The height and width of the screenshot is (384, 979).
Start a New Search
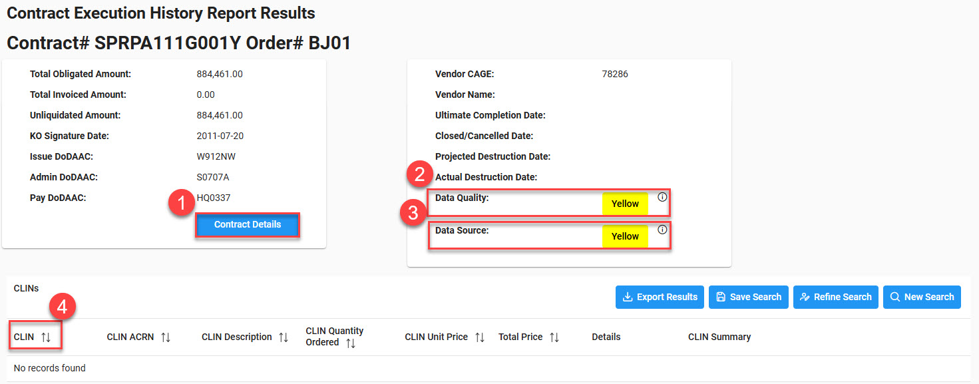tap(922, 297)
